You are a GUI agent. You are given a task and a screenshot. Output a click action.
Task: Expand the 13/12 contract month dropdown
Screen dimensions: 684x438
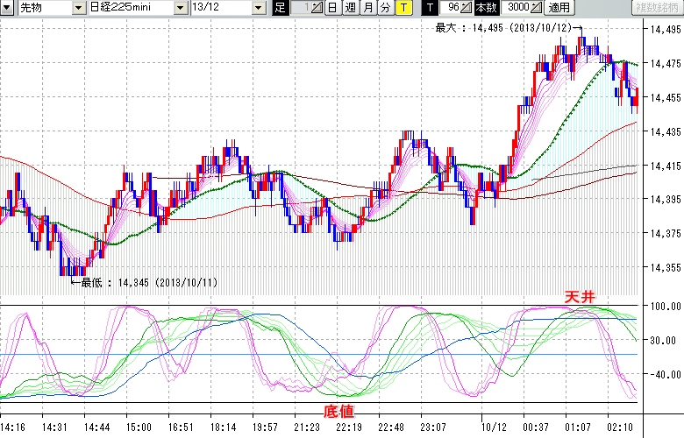pos(258,8)
